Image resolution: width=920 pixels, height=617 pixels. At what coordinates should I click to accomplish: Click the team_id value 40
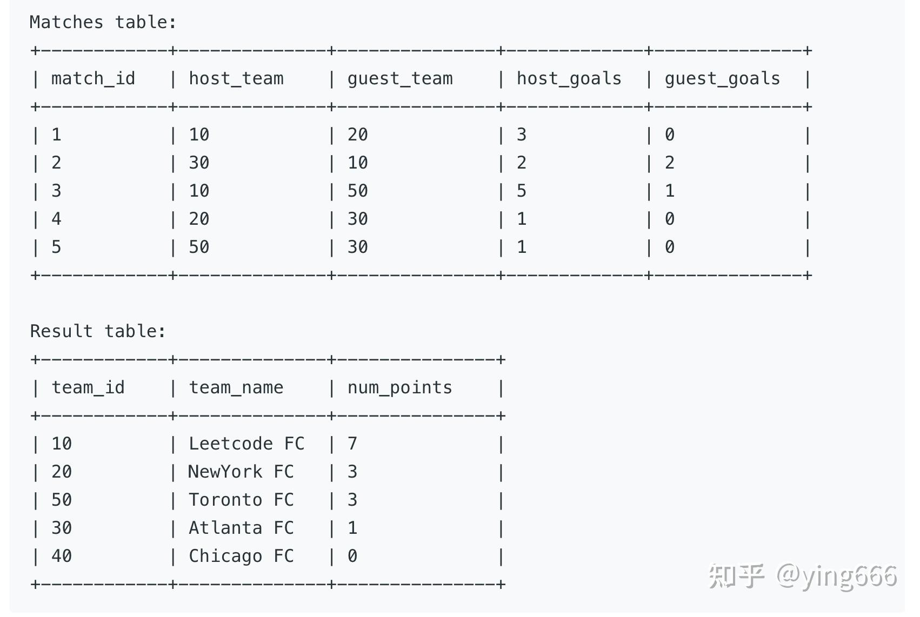coord(62,556)
